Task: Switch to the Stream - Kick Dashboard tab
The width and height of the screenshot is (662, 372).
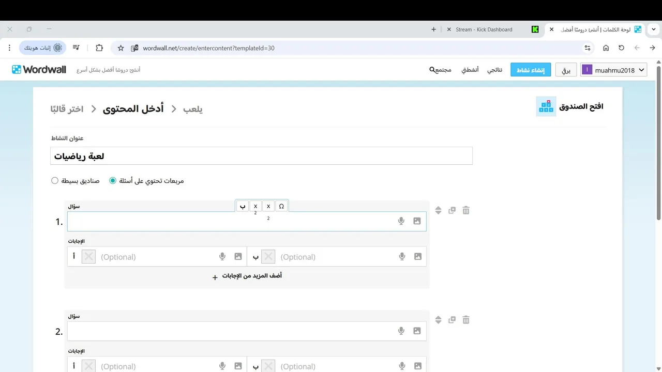Action: click(490, 29)
